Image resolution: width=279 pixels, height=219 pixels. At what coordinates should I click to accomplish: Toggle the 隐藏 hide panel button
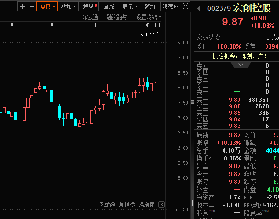(170, 7)
